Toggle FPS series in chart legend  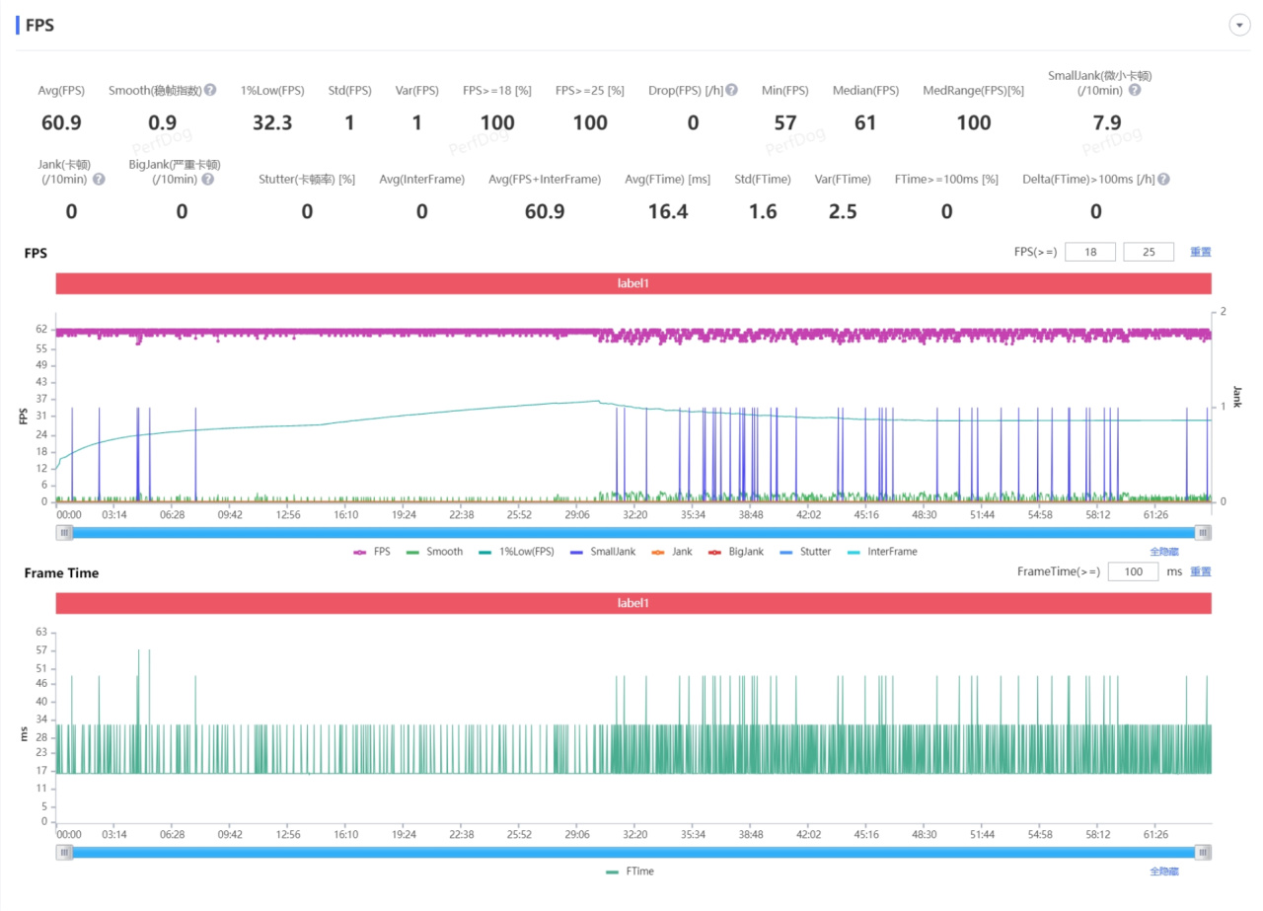[x=372, y=552]
